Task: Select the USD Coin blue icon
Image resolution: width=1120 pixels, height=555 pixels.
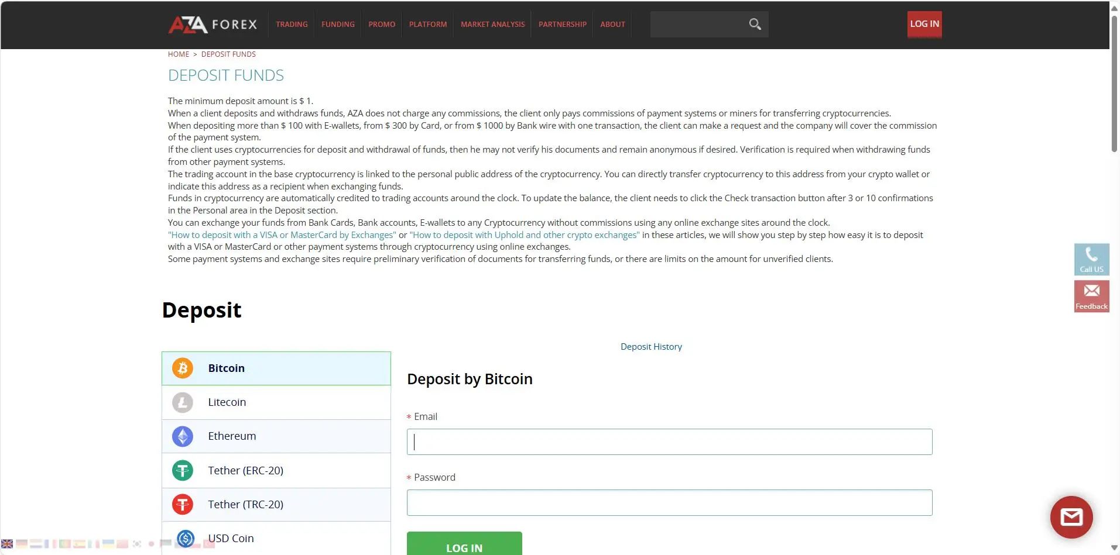Action: coord(186,539)
